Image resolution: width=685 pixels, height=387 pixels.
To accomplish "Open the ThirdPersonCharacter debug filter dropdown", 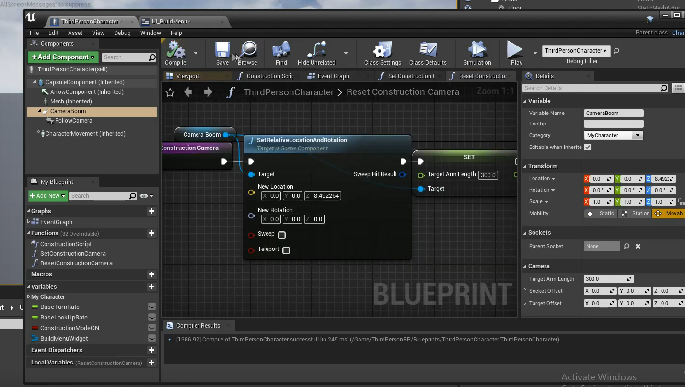I will [576, 51].
